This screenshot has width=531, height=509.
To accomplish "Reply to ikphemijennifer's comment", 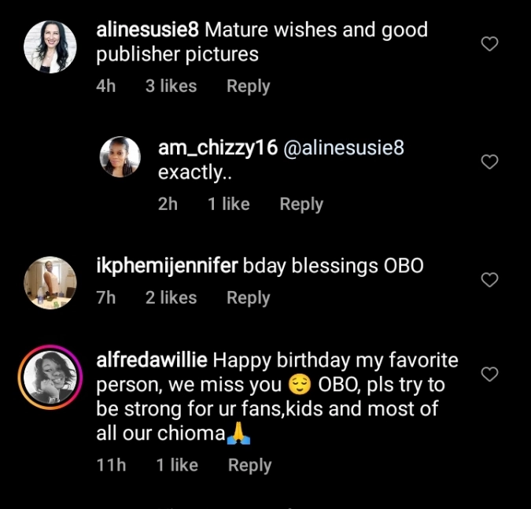I will (248, 298).
